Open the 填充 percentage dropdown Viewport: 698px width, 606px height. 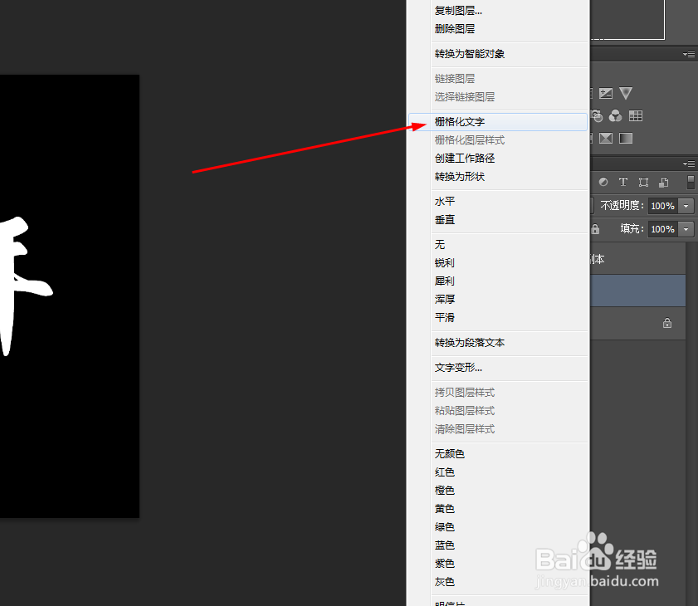pyautogui.click(x=686, y=229)
